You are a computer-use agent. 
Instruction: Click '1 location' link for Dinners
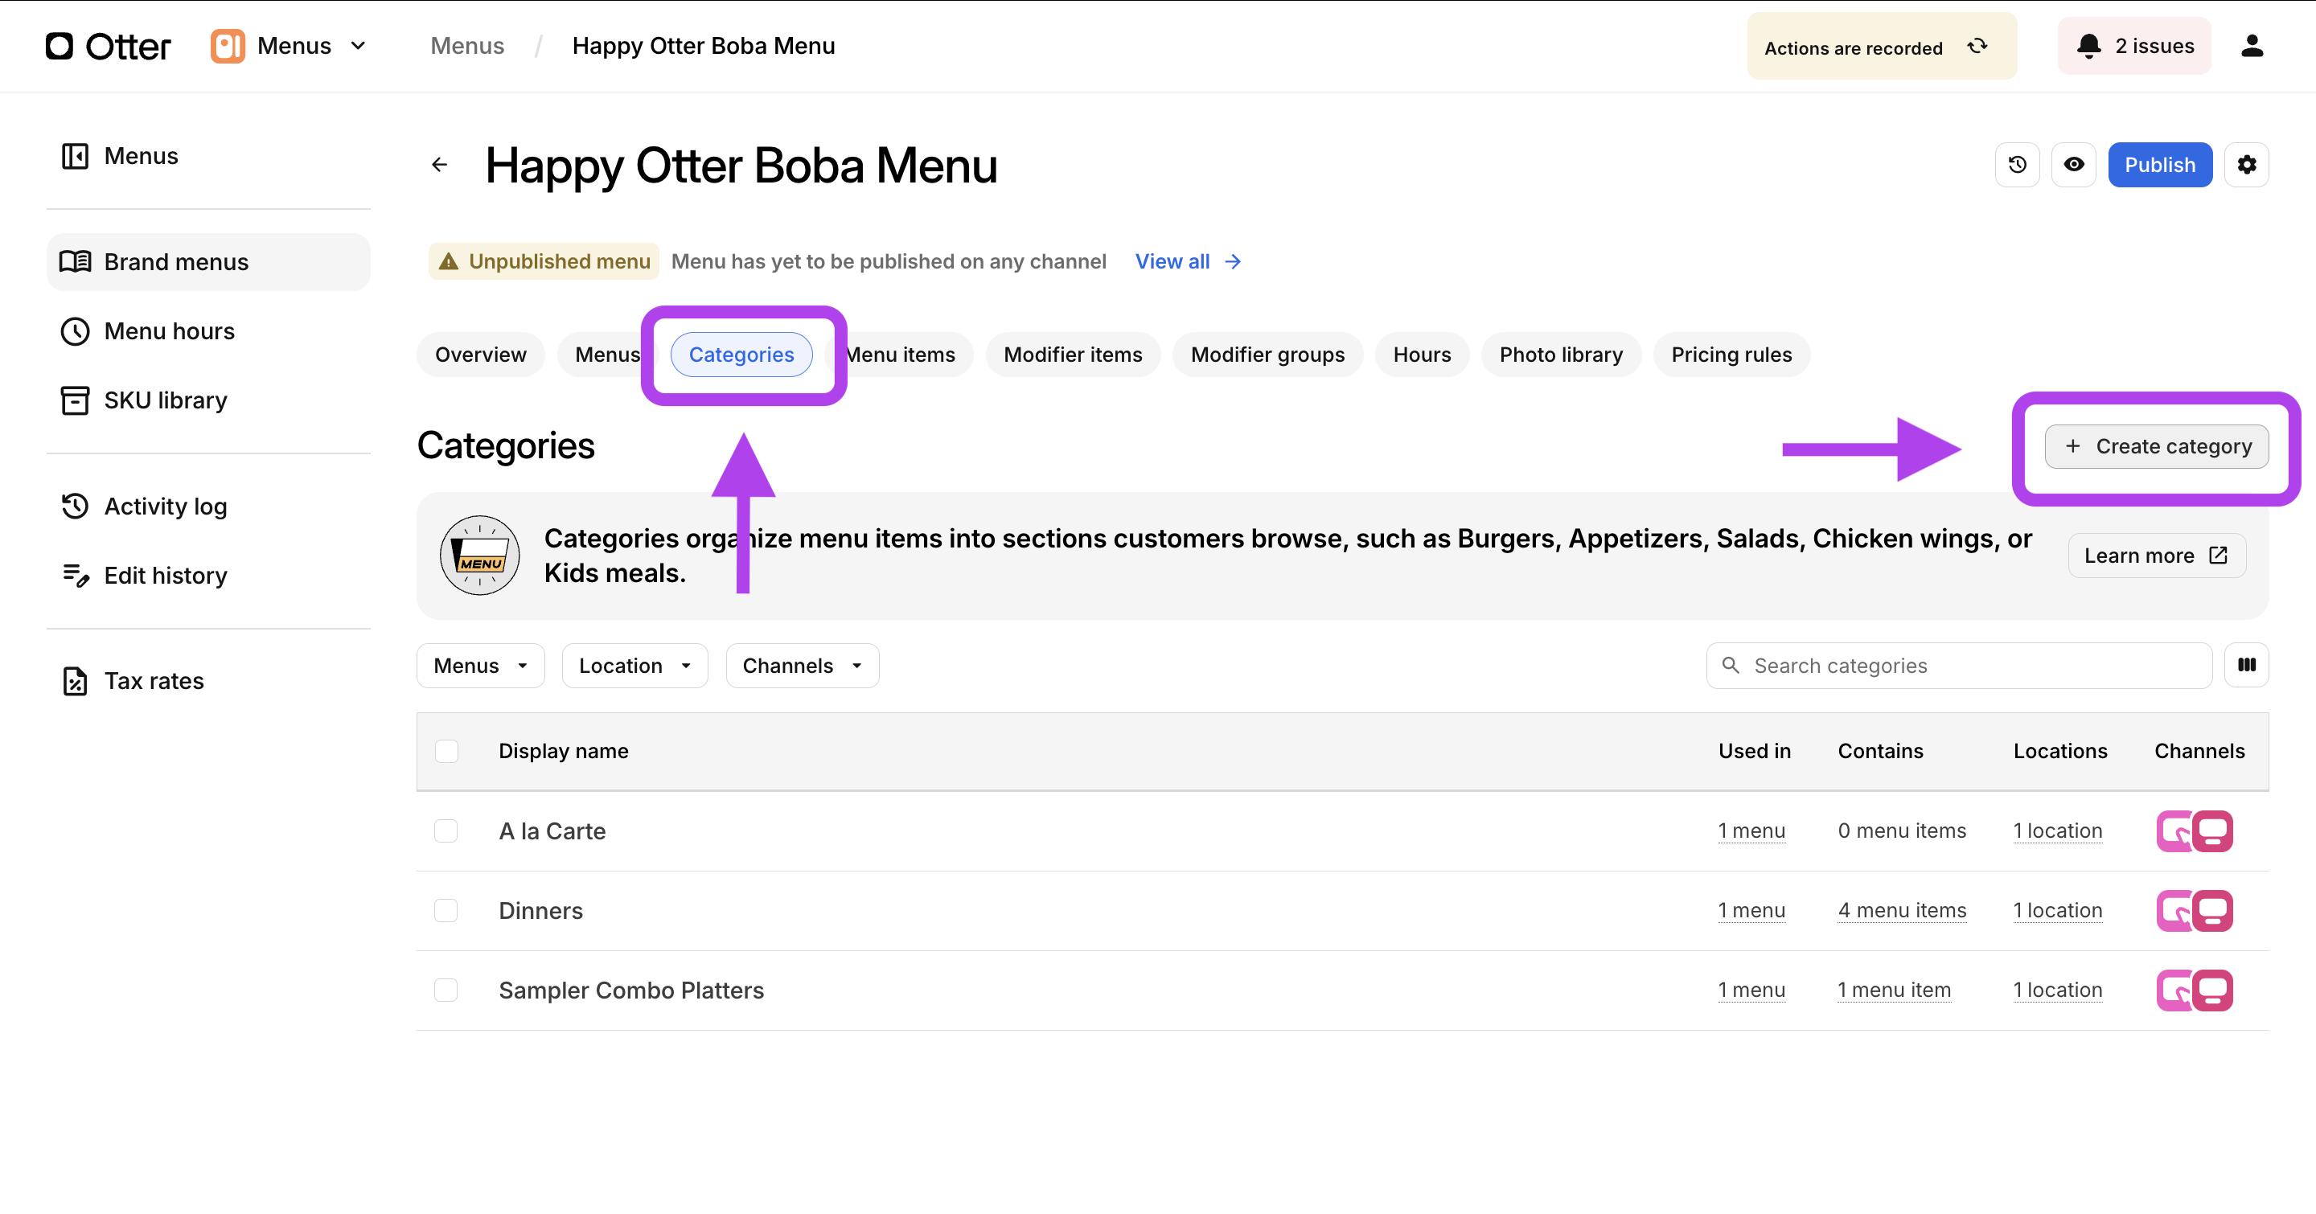pyautogui.click(x=2058, y=911)
